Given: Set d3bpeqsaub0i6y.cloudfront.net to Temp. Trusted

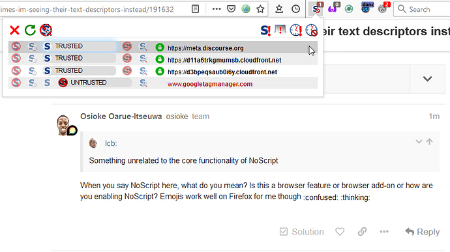Looking at the screenshot, I should click(32, 71).
